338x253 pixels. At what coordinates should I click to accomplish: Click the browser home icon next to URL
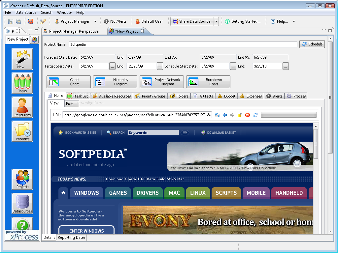(217, 115)
